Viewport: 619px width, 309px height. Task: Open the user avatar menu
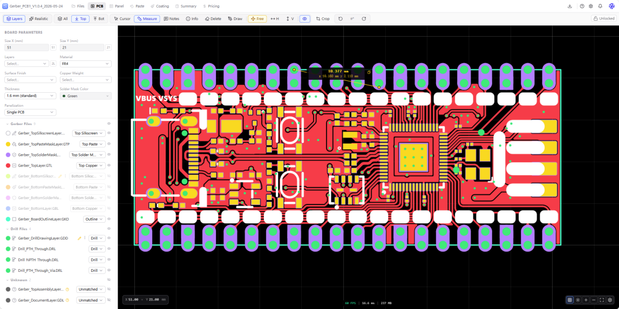click(611, 6)
